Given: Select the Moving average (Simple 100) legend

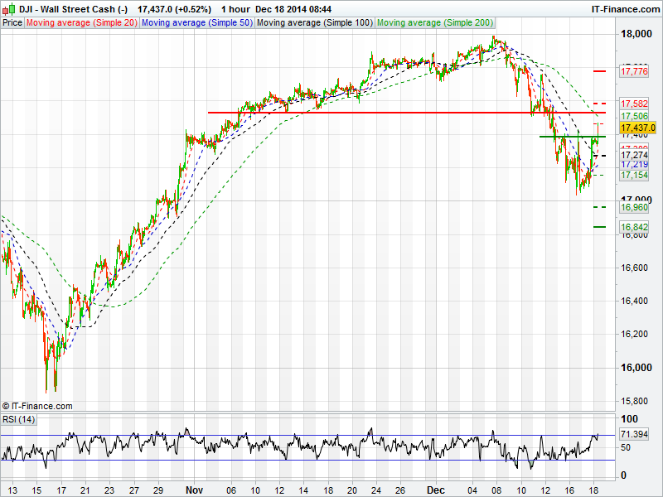Looking at the screenshot, I should [315, 23].
